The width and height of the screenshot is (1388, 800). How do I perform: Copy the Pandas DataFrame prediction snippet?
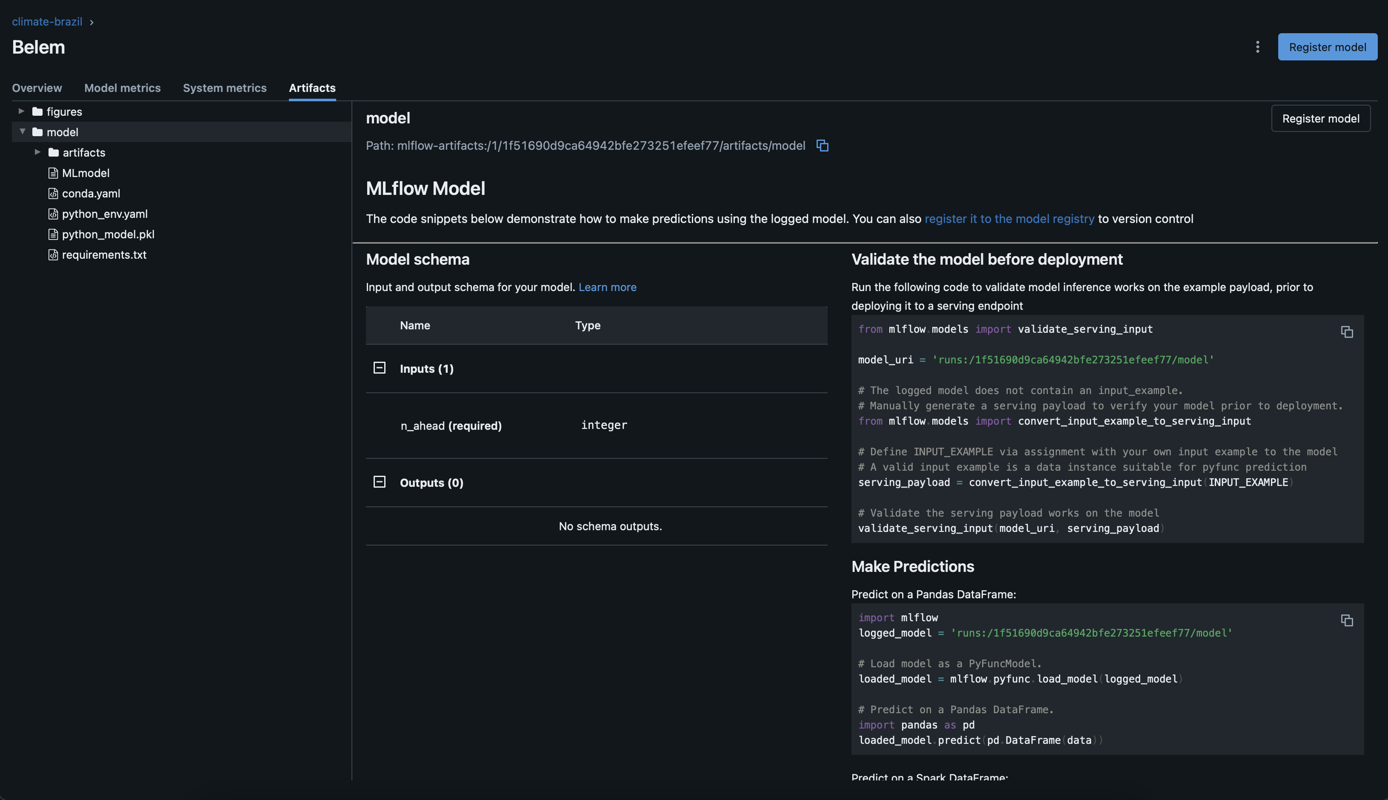pos(1347,620)
